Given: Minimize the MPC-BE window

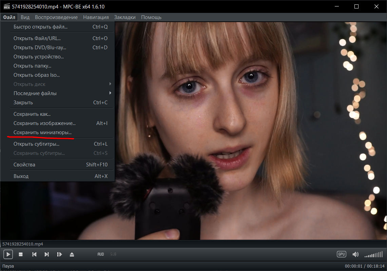Looking at the screenshot, I should point(337,6).
